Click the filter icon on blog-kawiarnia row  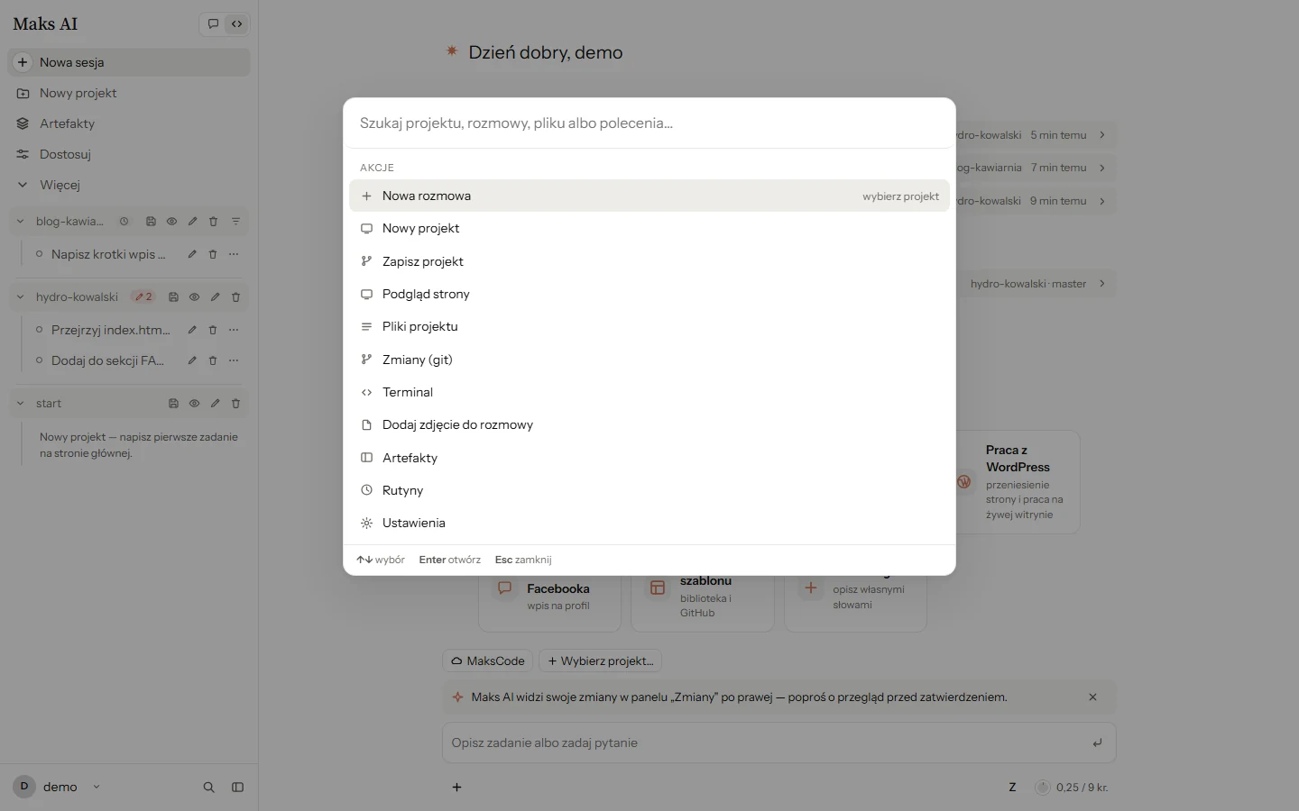(235, 222)
